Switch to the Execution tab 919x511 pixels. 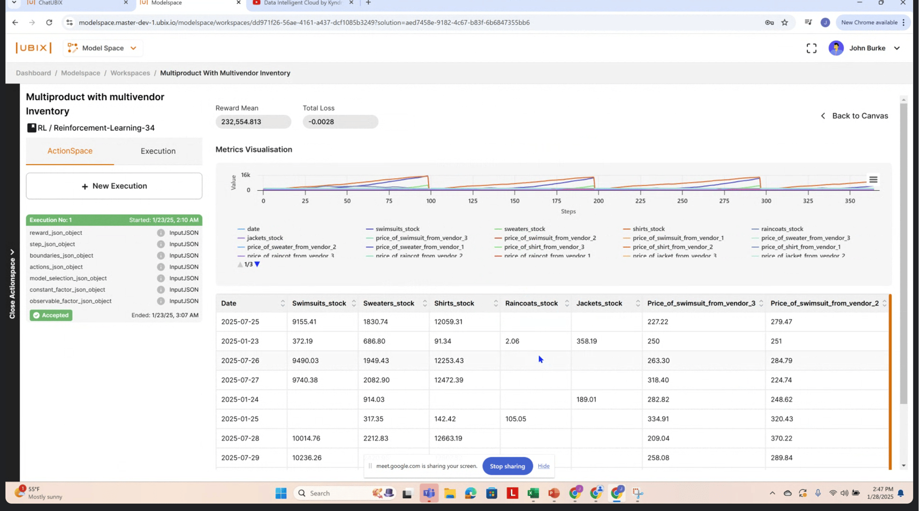click(158, 151)
